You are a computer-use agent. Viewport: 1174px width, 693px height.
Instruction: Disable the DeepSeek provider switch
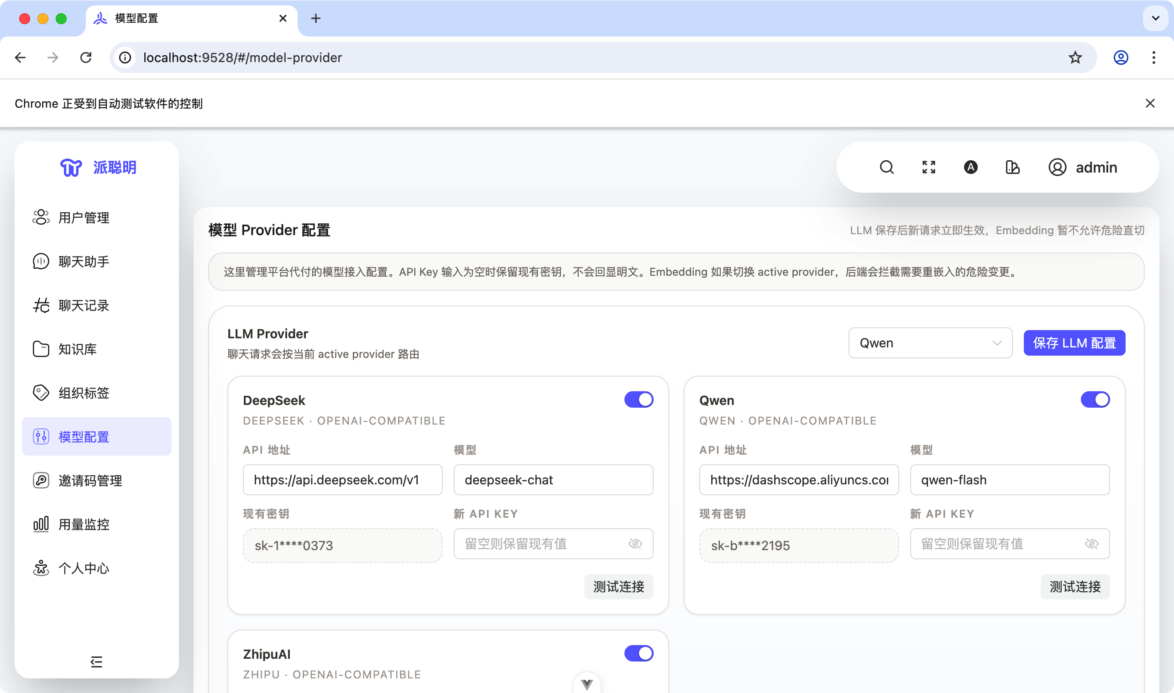[x=638, y=400]
